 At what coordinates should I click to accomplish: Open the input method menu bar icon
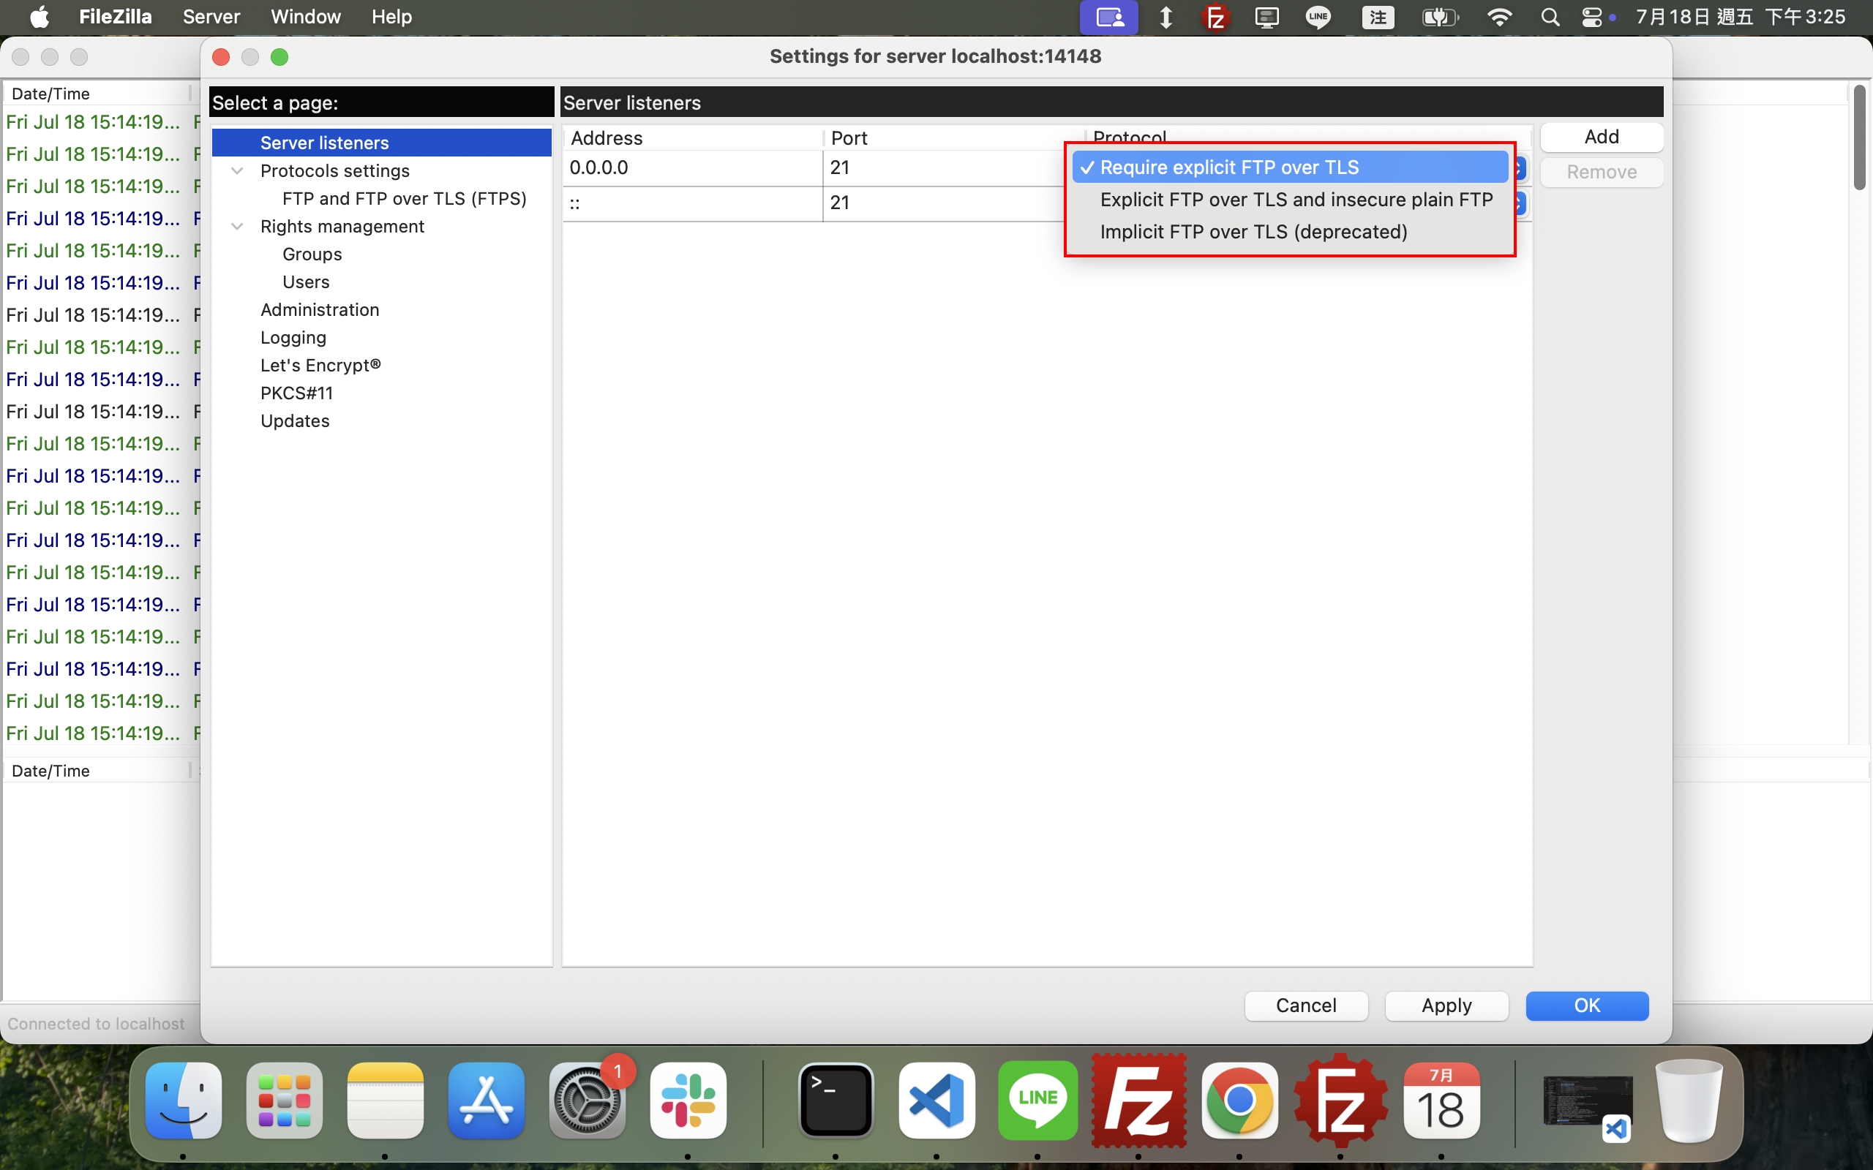coord(1378,17)
